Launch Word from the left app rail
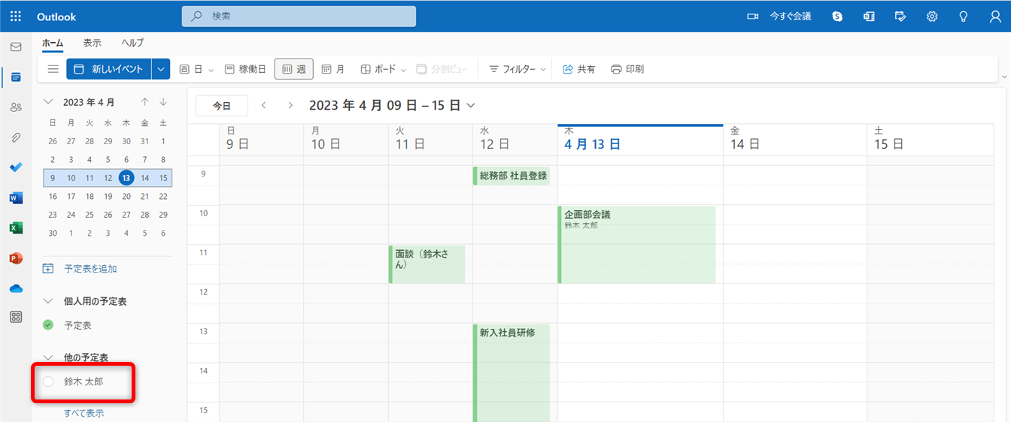 (16, 198)
